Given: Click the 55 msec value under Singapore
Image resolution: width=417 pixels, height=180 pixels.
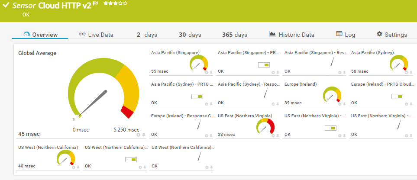Looking at the screenshot, I should click(x=159, y=71).
